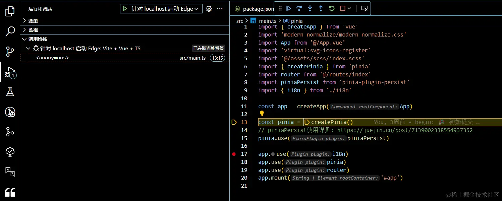Collapse the Edge: Vite + Vue + TS session

pos(29,49)
